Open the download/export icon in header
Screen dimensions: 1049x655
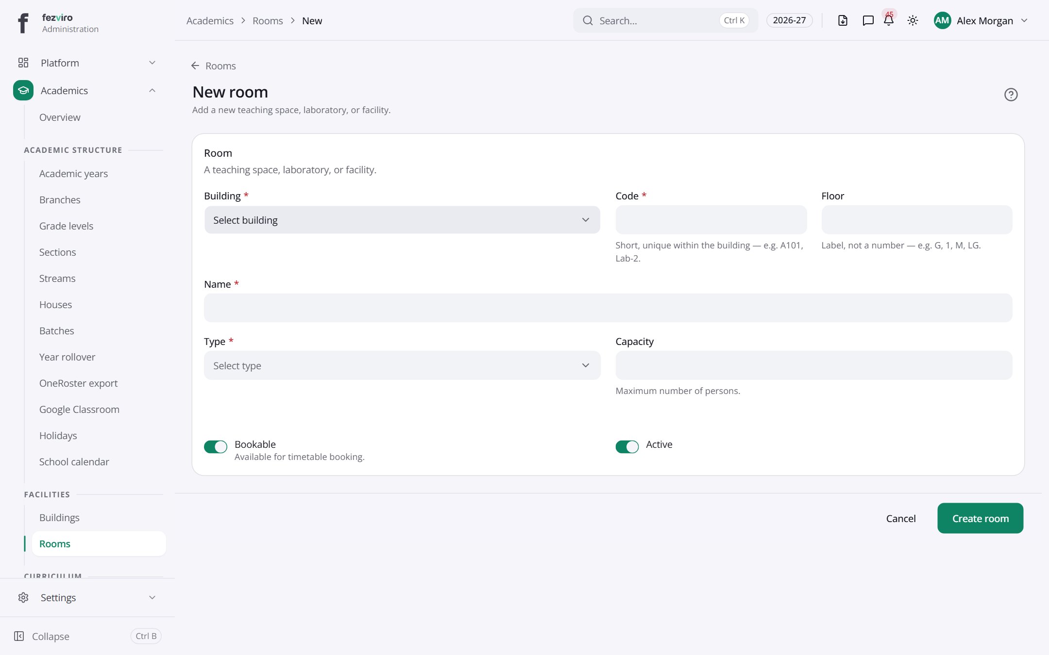(x=843, y=20)
